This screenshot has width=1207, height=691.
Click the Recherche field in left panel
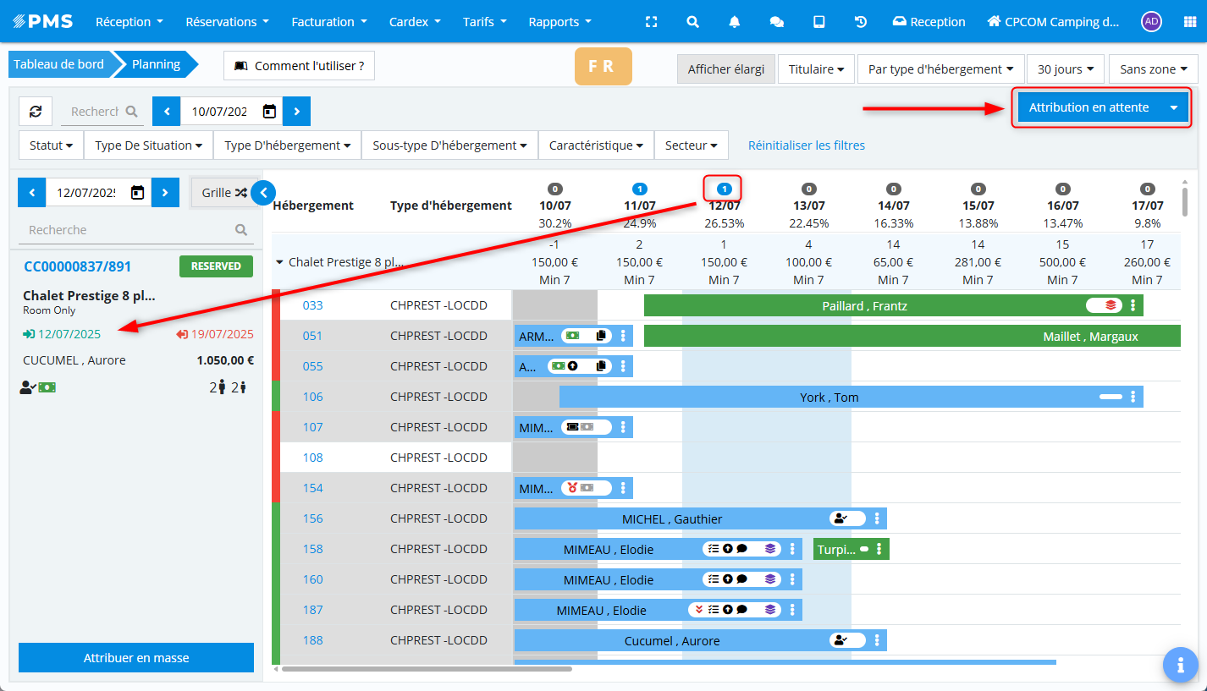tap(127, 230)
